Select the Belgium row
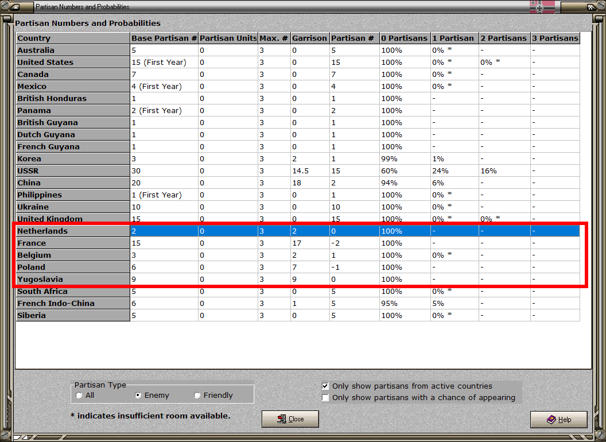This screenshot has height=442, width=606. coord(298,255)
